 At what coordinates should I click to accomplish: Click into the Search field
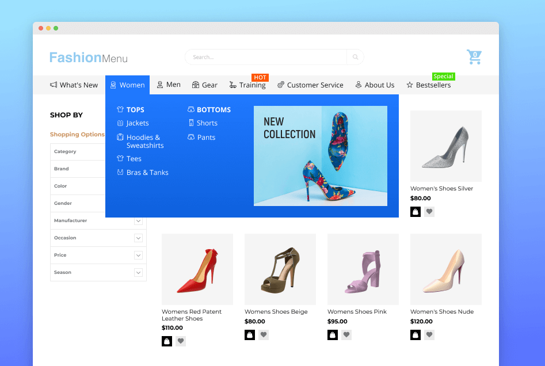(x=266, y=57)
